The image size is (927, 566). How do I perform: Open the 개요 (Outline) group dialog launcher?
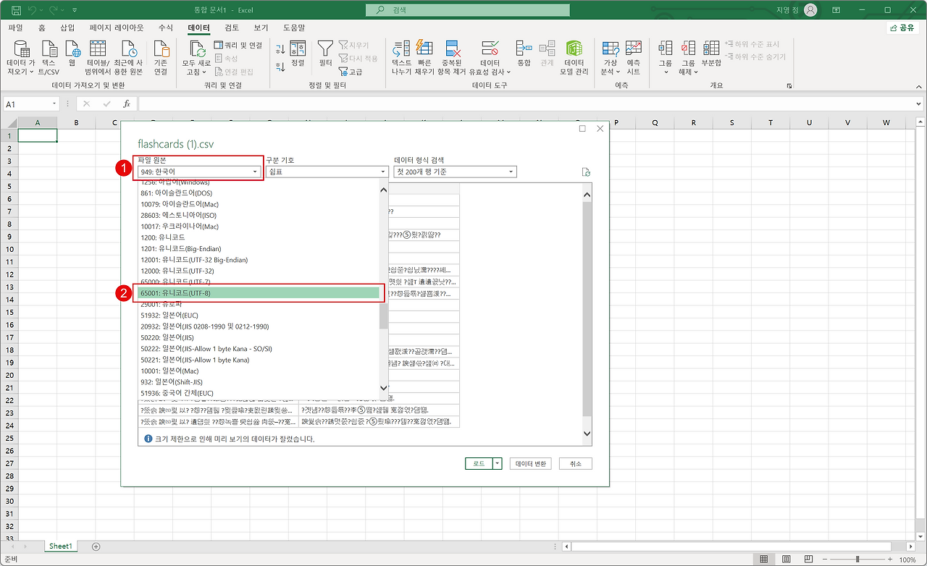tap(789, 85)
